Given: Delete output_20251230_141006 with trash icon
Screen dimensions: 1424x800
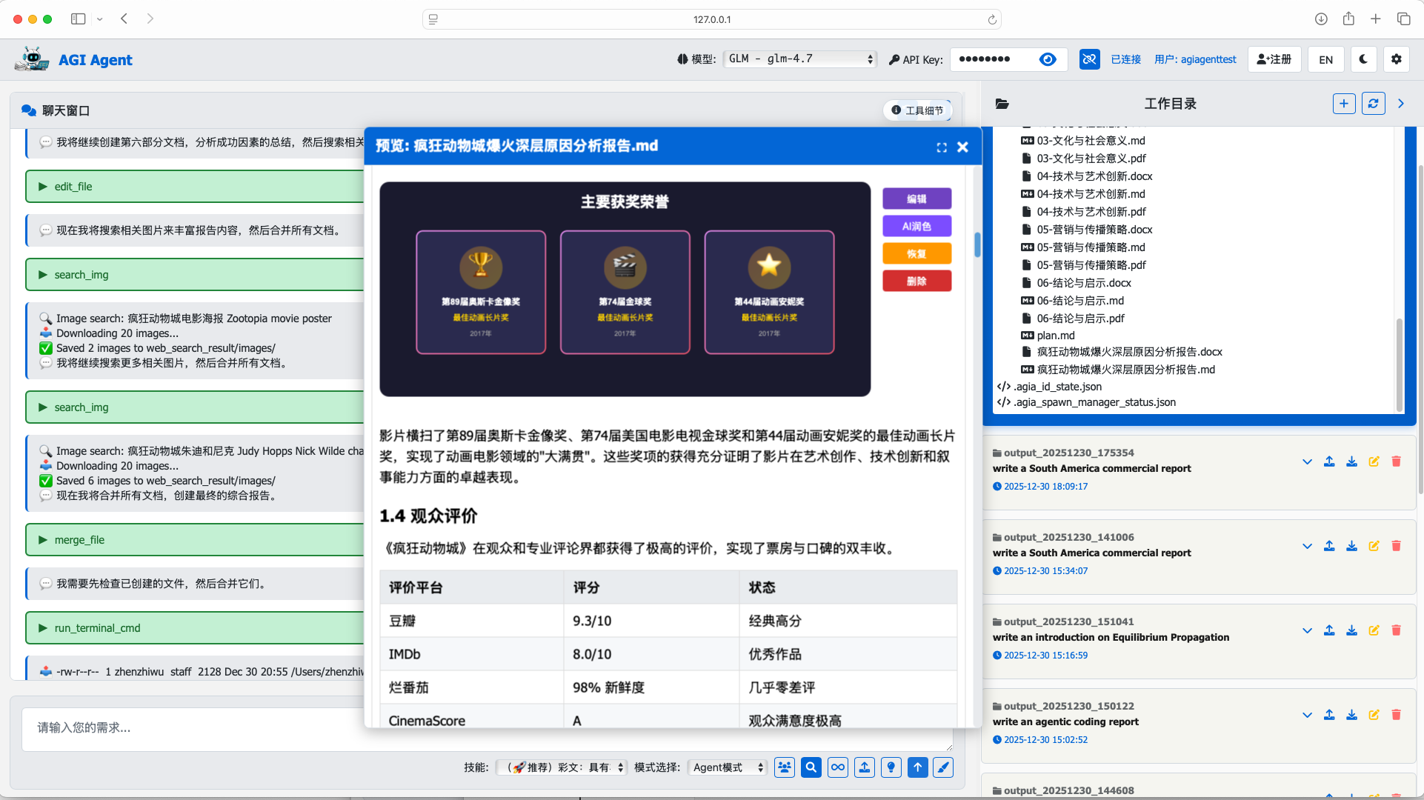Looking at the screenshot, I should point(1396,546).
